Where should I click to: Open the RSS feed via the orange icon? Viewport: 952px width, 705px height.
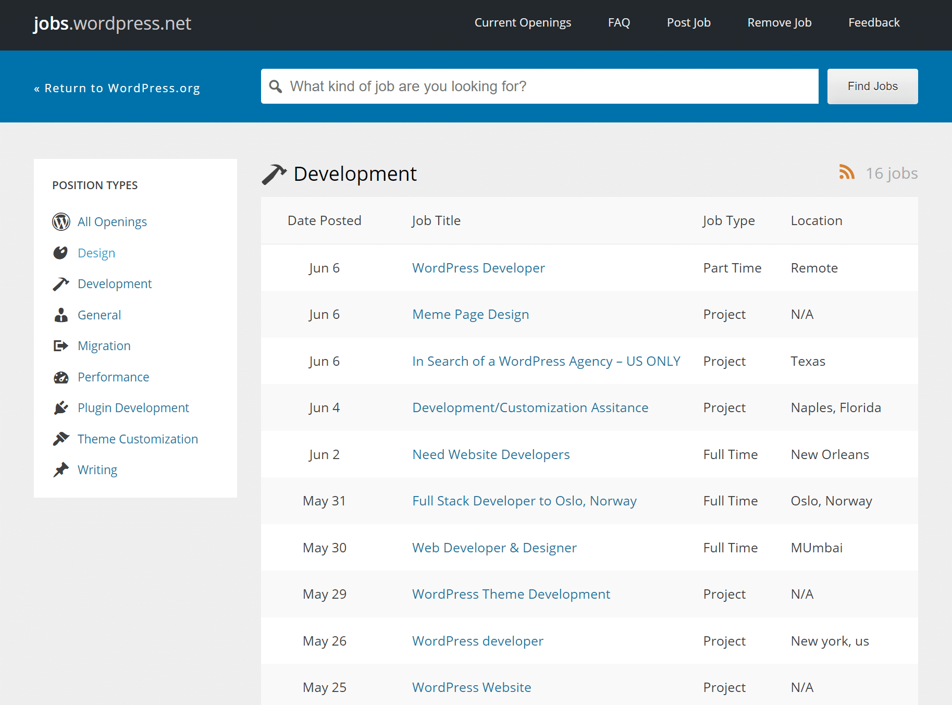pyautogui.click(x=847, y=172)
